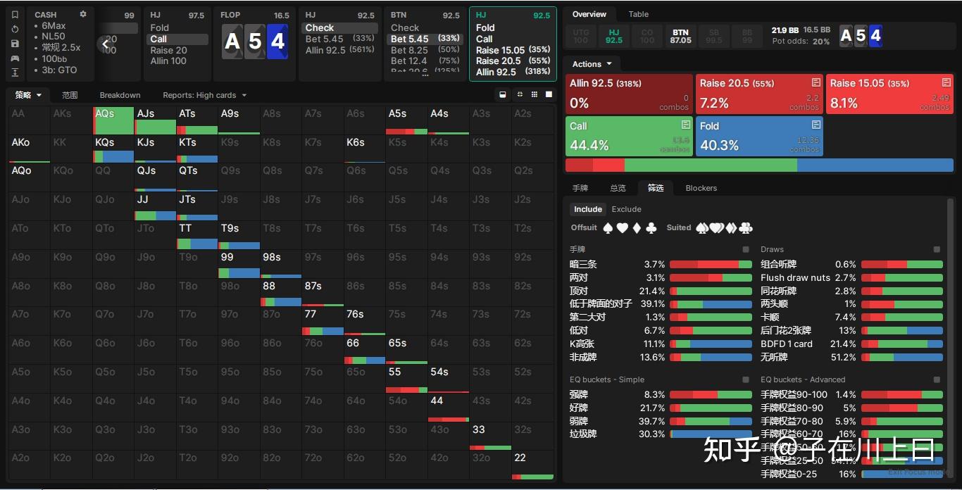Open the note icon on Raise 20.5 card

point(816,83)
